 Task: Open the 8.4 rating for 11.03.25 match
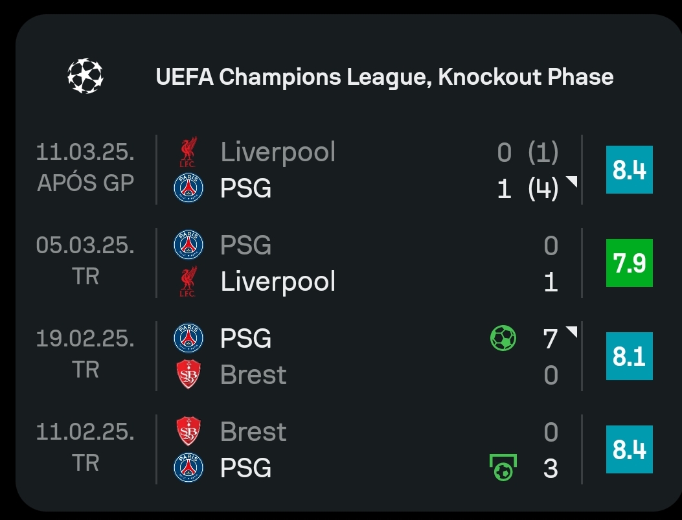pyautogui.click(x=630, y=170)
